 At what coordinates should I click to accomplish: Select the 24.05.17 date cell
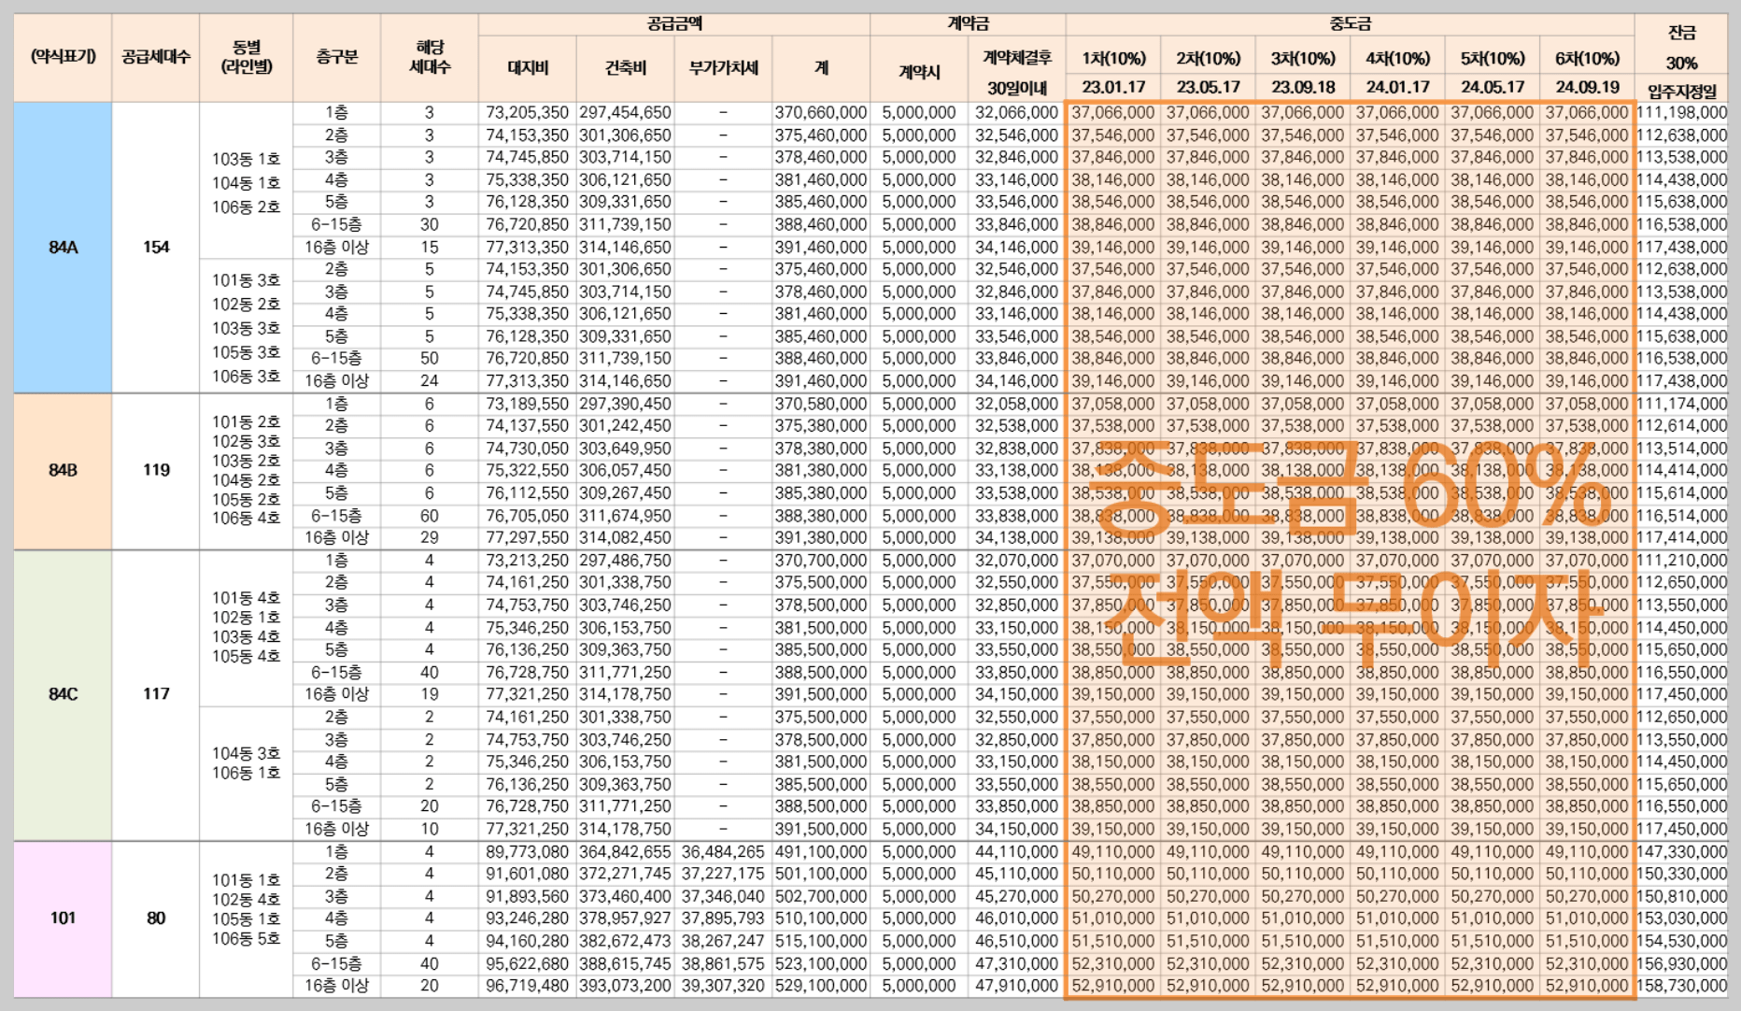tap(1492, 88)
